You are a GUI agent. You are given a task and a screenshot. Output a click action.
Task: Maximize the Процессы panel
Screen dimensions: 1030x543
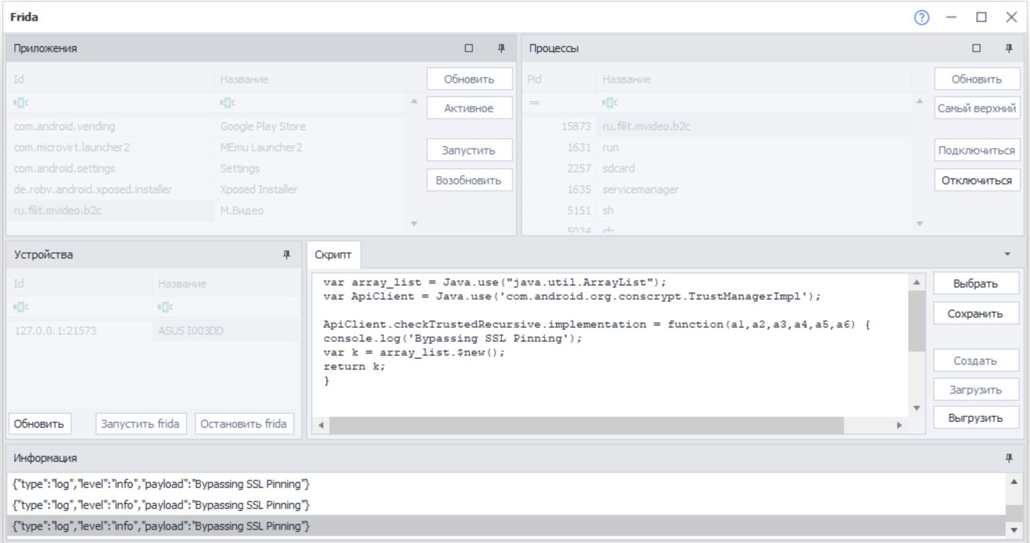click(976, 48)
